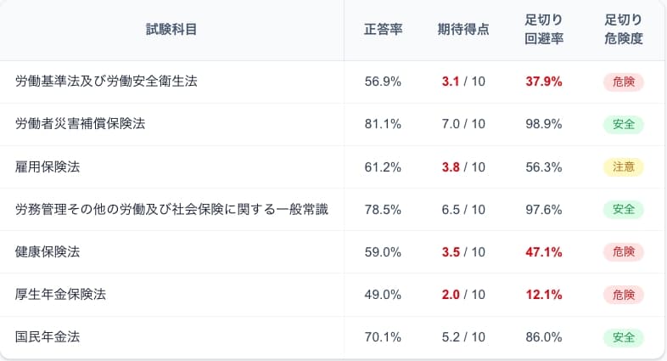Click the 危険 badge for 厚生年金保険法
The image size is (667, 361).
point(624,294)
